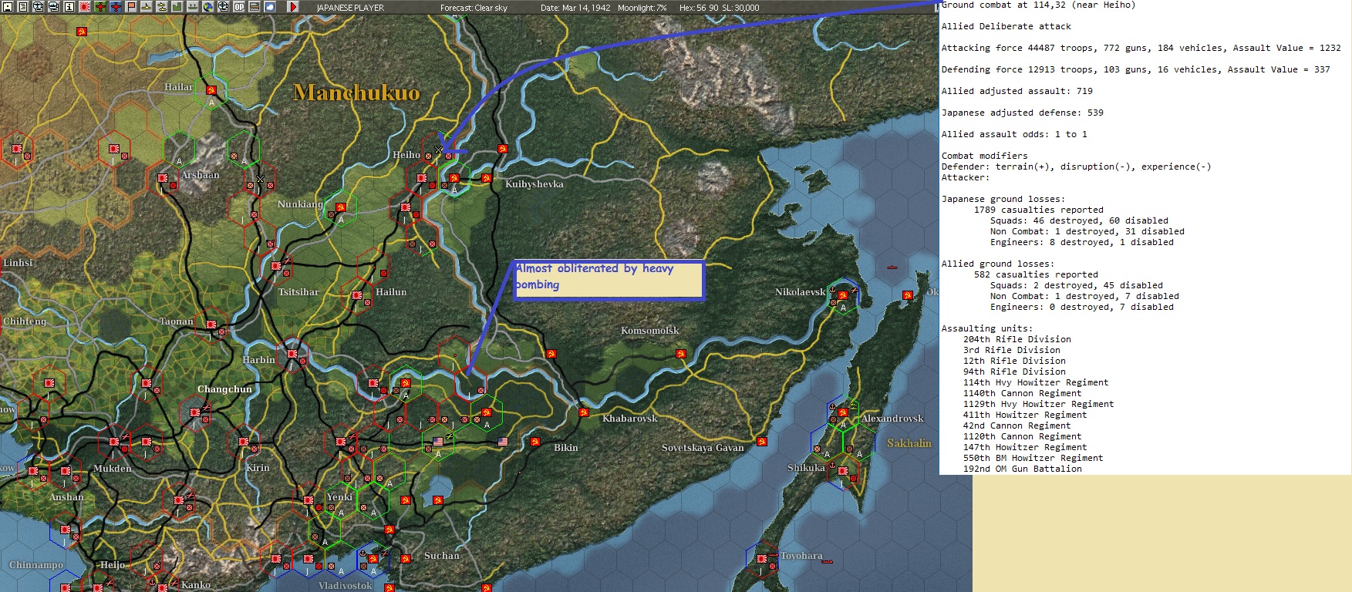Screen dimensions: 1352x592
Task: Select the Japanese flag at Toyohara
Action: tap(762, 559)
